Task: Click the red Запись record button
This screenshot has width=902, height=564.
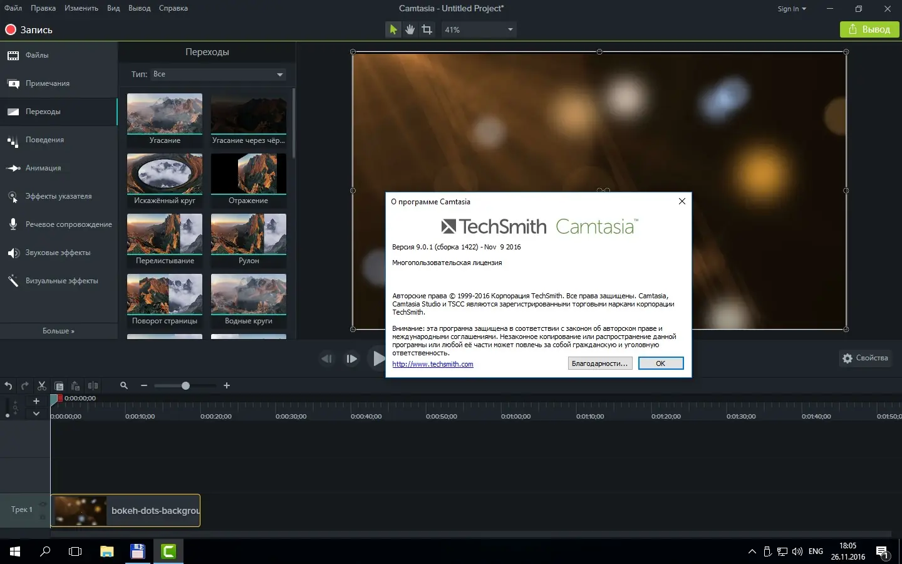Action: pyautogui.click(x=29, y=29)
